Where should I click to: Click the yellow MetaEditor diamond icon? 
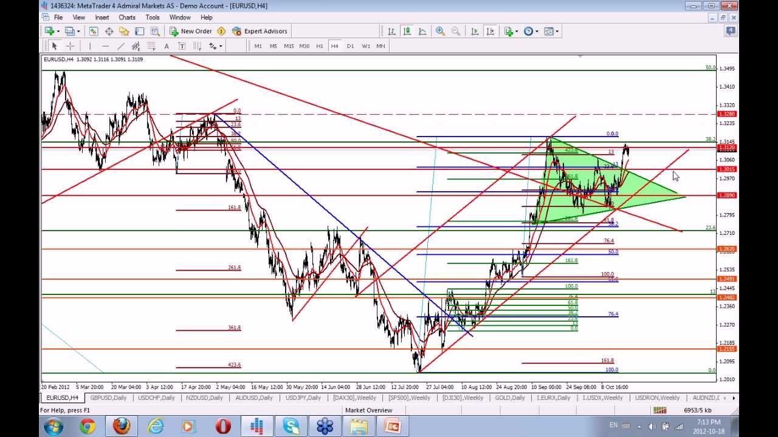tap(221, 31)
